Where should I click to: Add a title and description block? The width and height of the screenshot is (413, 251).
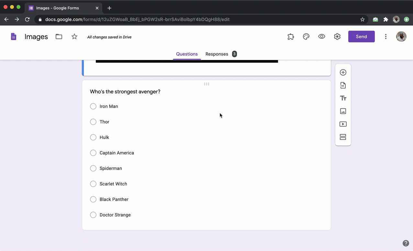pyautogui.click(x=343, y=98)
